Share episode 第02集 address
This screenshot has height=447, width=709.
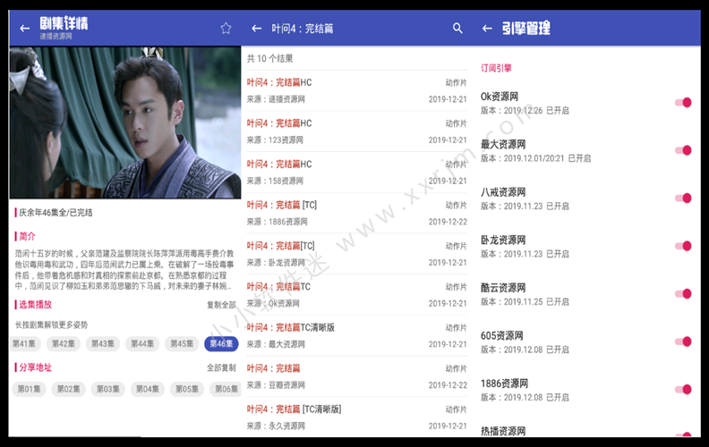68,389
